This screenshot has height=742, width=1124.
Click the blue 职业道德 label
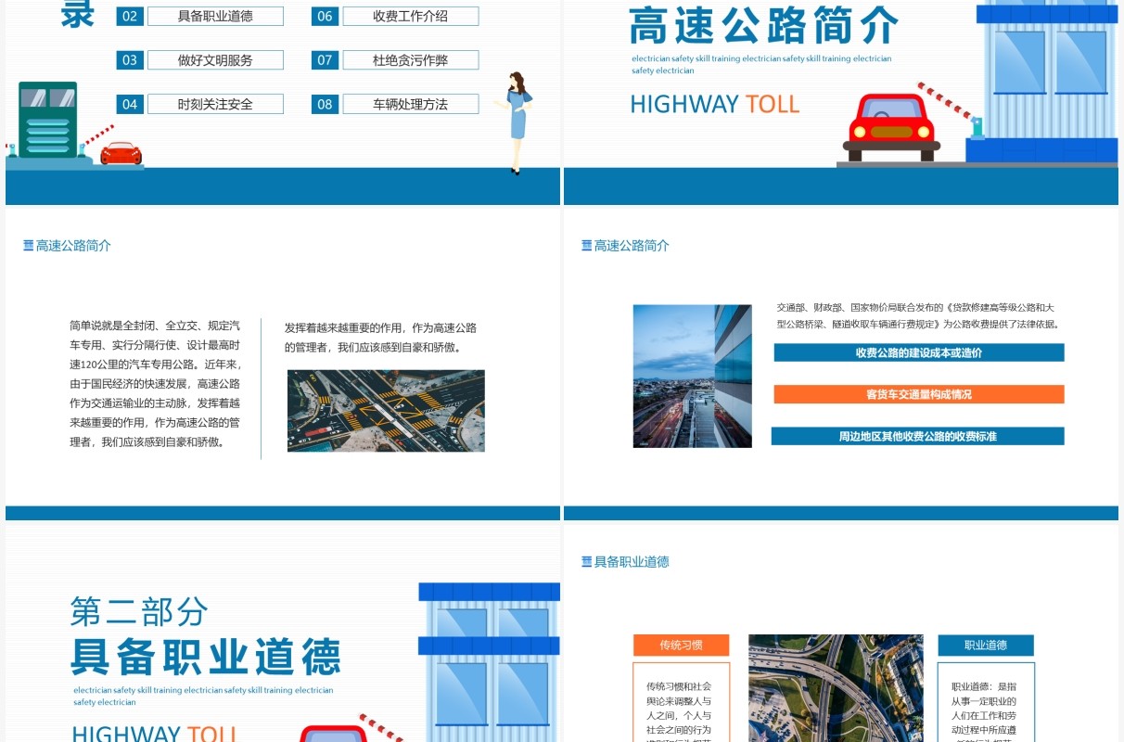tap(986, 645)
